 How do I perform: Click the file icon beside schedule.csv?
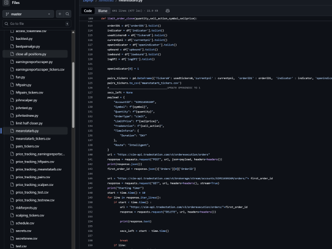(12, 222)
